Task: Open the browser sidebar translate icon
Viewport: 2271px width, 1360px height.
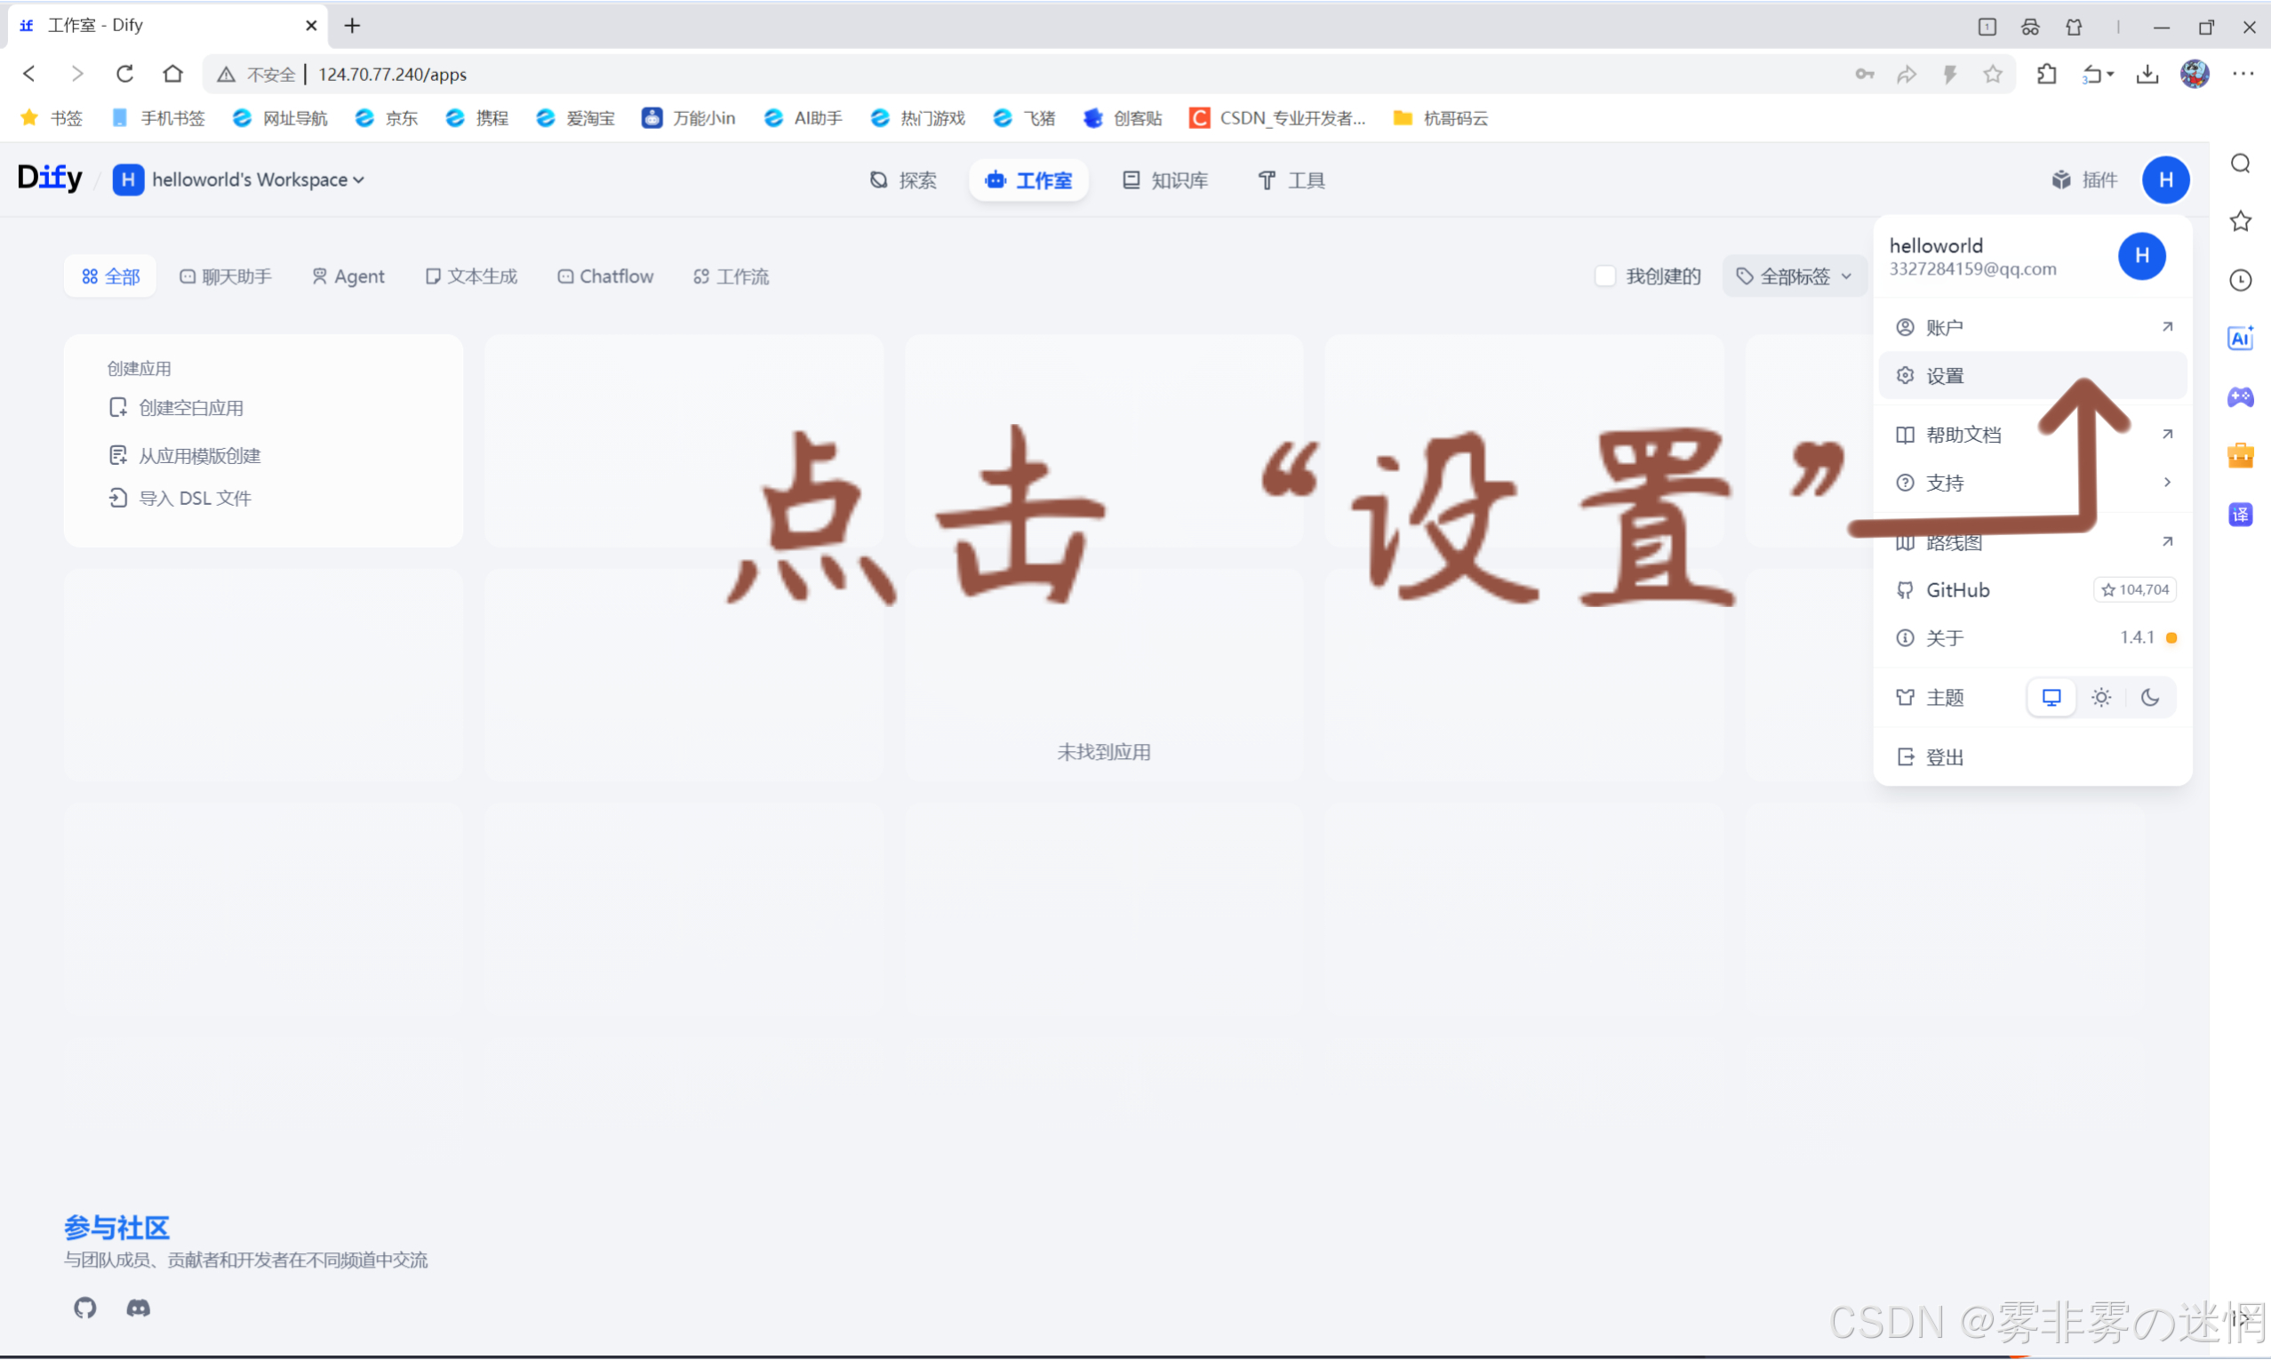Action: click(2240, 514)
